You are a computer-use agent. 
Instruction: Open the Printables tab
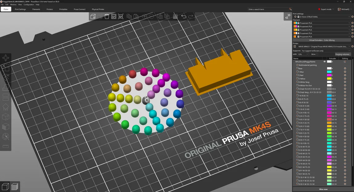coord(63,9)
